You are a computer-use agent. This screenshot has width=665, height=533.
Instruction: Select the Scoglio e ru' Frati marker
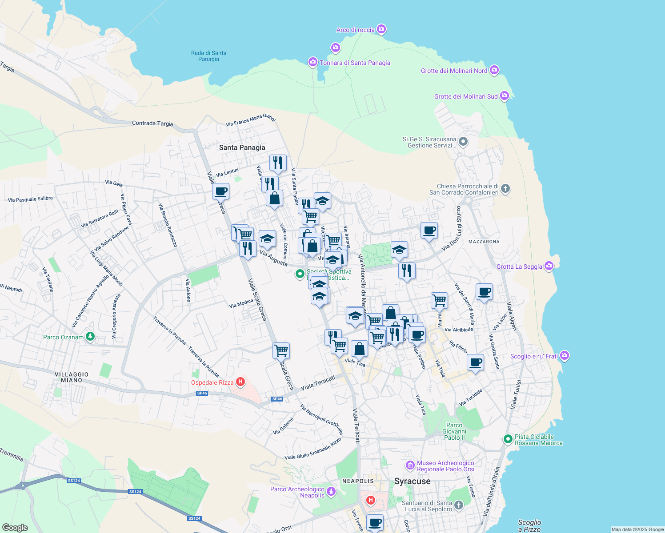coord(565,355)
